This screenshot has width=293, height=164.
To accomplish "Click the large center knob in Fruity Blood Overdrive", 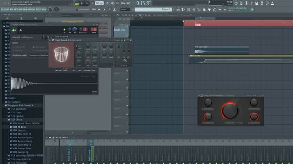I will 230,110.
